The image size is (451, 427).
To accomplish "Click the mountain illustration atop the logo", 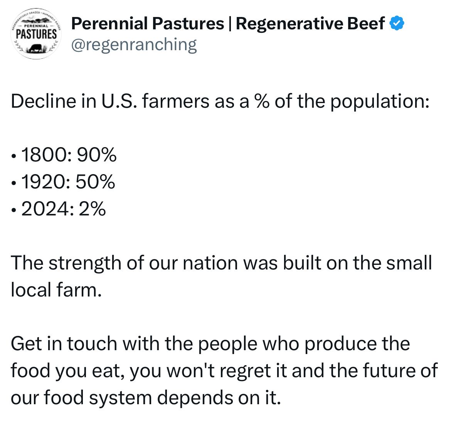I will [x=37, y=21].
